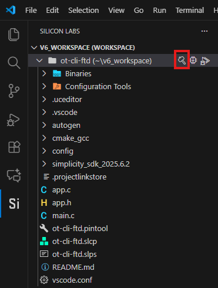Open the Search view in activity bar
Viewport: 218px width, 288px height.
(x=14, y=63)
